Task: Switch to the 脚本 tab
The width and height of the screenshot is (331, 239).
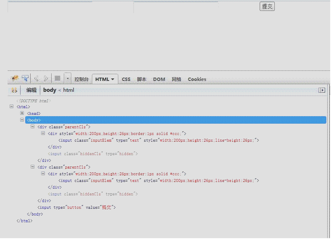Action: [x=142, y=79]
